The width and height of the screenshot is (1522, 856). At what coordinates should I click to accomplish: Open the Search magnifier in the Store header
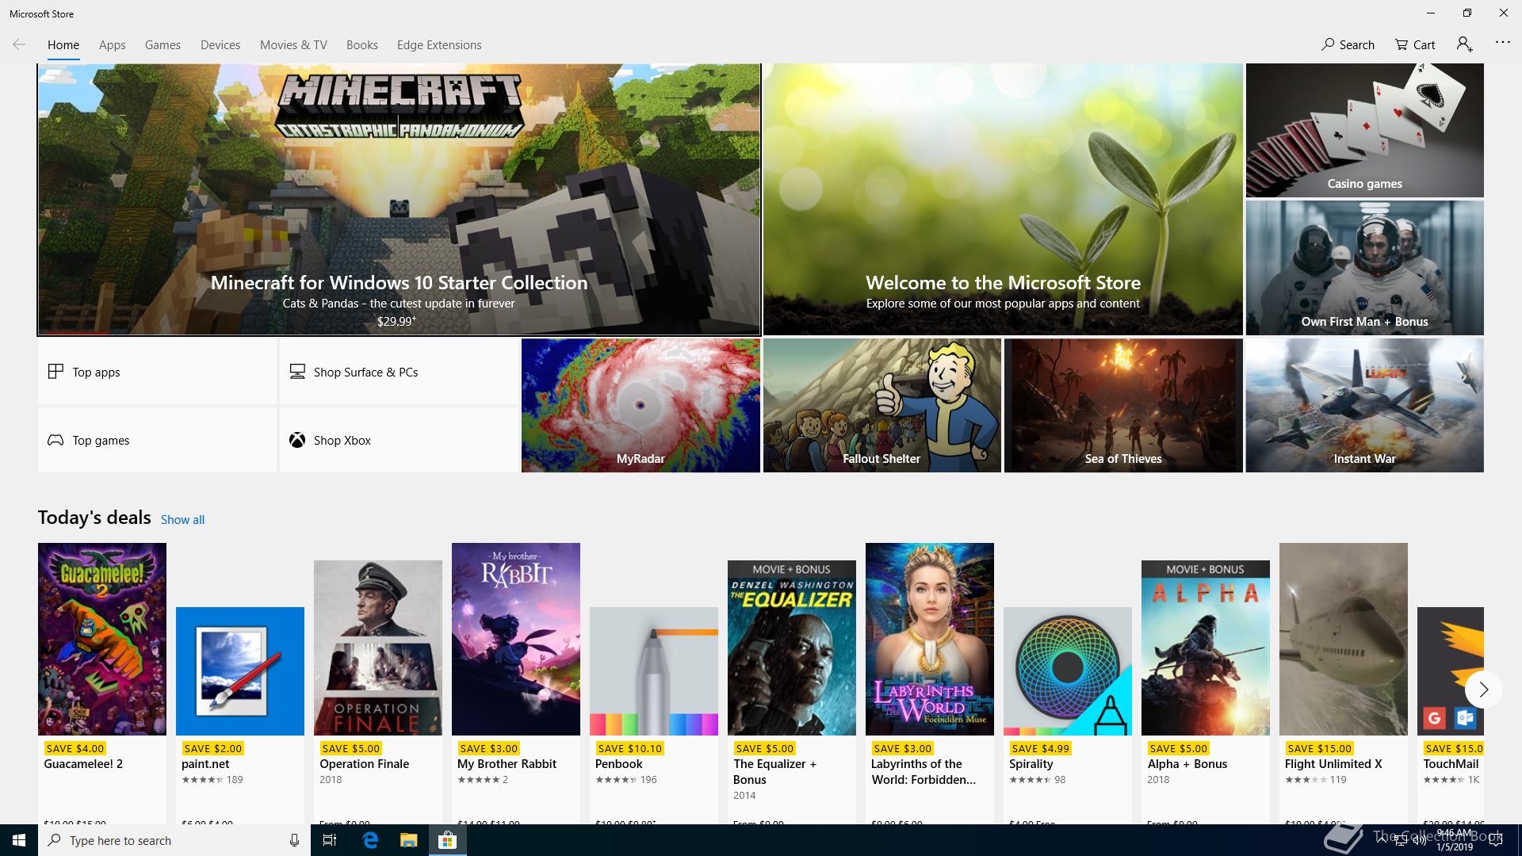click(x=1348, y=44)
